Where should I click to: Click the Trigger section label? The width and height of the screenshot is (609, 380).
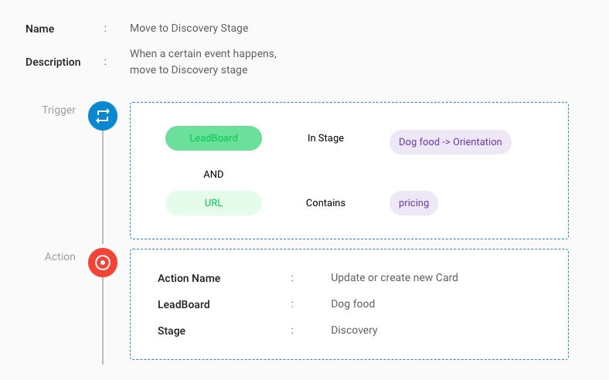point(59,110)
